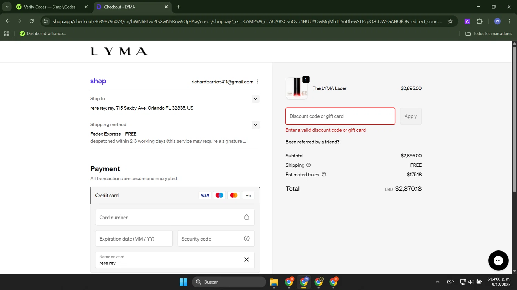
Task: Click the card number lock icon
Action: (247, 217)
